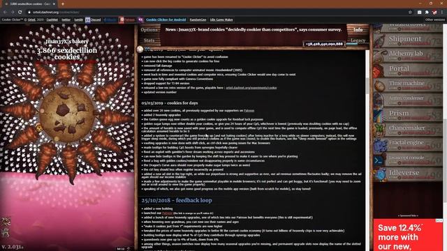Open the Other versions menu
The image size is (447, 251).
pyautogui.click(x=435, y=20)
